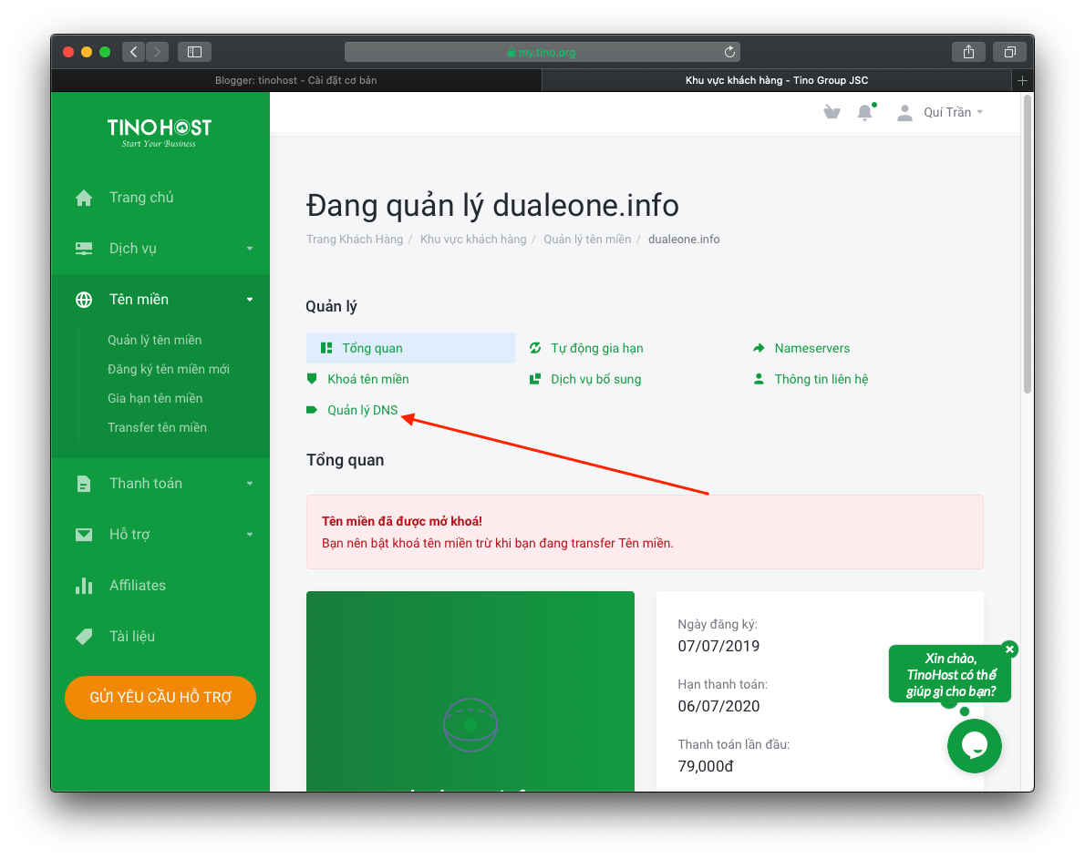Click the Safari address bar
The width and height of the screenshot is (1085, 859).
542,52
